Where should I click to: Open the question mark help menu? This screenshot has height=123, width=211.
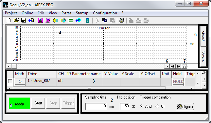122,13
